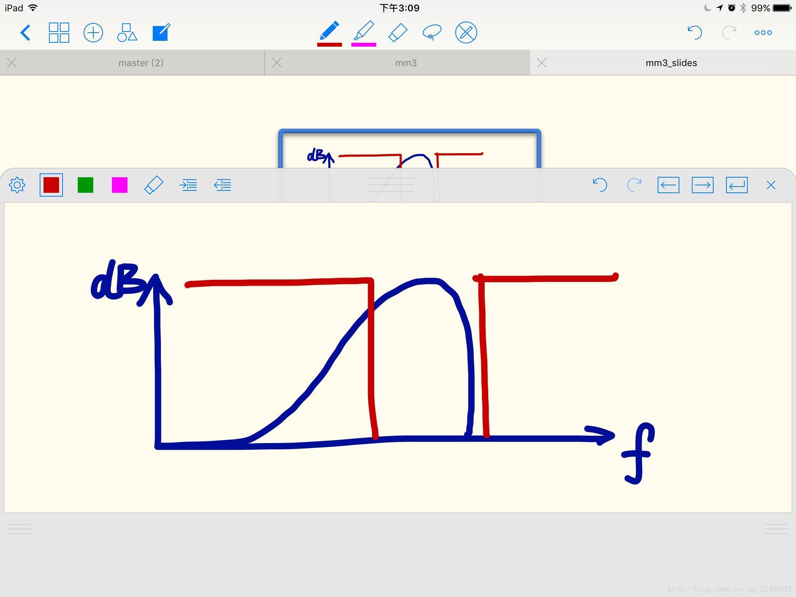Choose the red color swatch
The height and width of the screenshot is (597, 796).
(x=51, y=185)
